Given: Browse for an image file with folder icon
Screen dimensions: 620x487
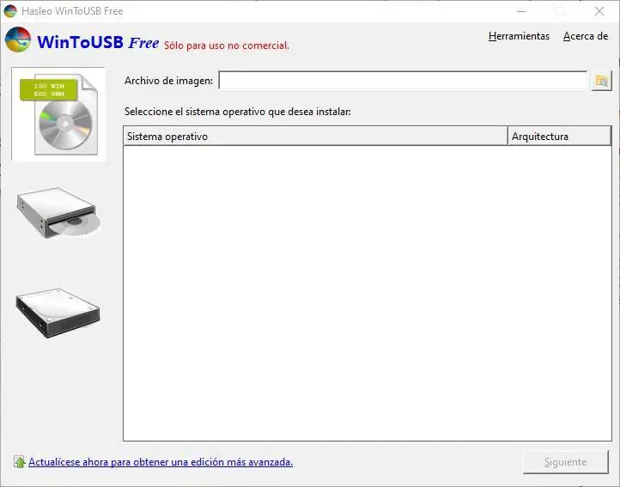Looking at the screenshot, I should tap(601, 81).
